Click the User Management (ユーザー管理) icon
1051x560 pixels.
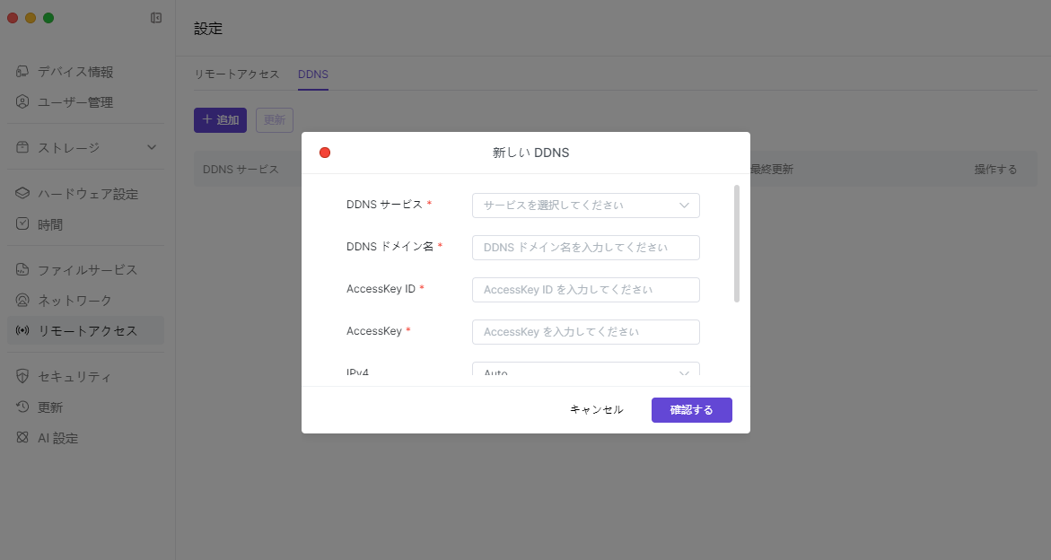click(x=23, y=102)
